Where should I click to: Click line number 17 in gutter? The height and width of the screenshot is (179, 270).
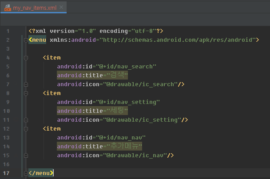[6, 173]
